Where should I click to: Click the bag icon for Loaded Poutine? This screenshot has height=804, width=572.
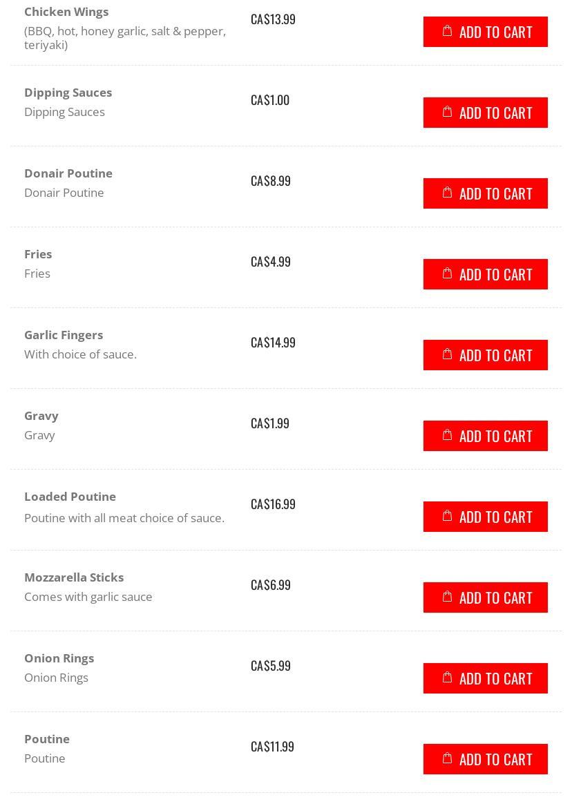tap(447, 516)
